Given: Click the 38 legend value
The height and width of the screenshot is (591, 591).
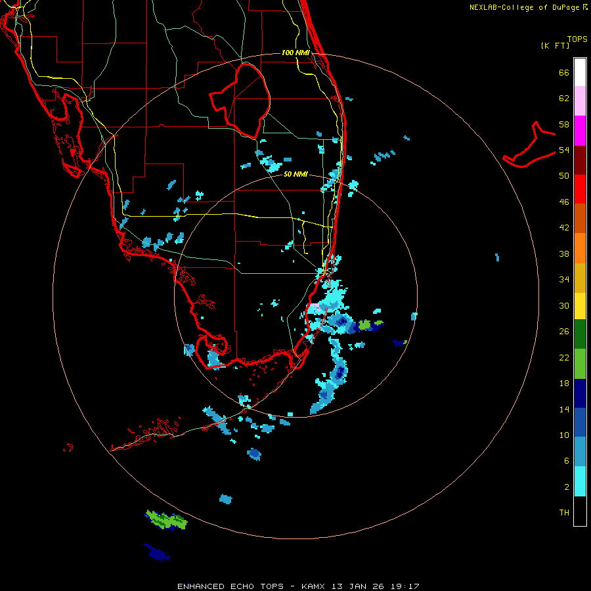Looking at the screenshot, I should click(x=564, y=253).
